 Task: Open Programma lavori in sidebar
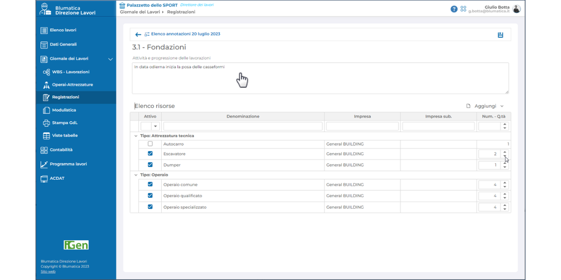68,164
